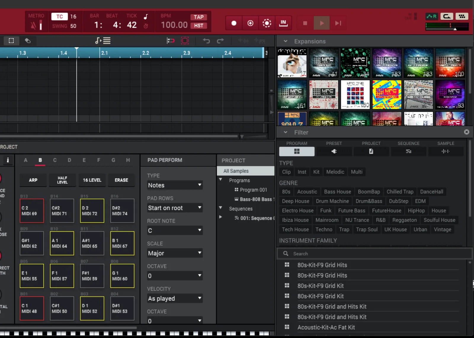Screen dimensions: 474x338
Task: Click the note value icon in transport
Action: [146, 17]
